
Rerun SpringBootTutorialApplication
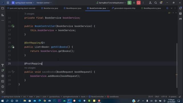coord(129,3)
